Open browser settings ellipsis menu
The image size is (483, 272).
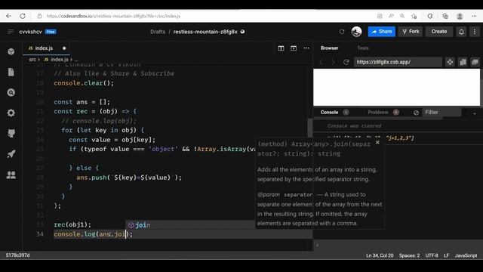(x=474, y=16)
